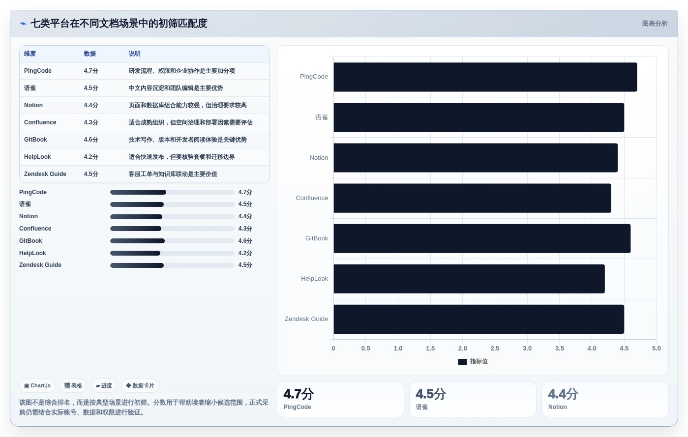The image size is (688, 437).
Task: Click the PingCode progress bar
Action: click(x=172, y=192)
